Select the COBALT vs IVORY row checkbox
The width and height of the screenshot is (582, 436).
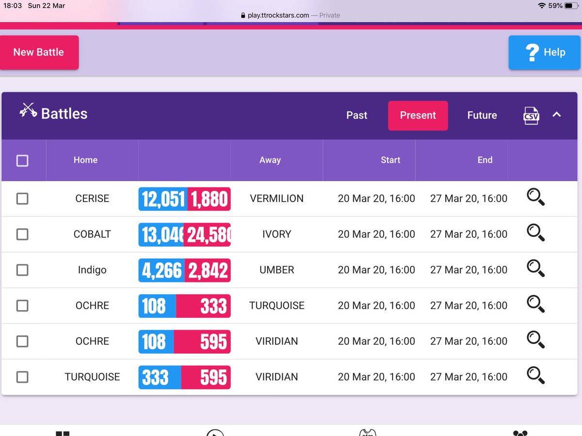tap(22, 234)
